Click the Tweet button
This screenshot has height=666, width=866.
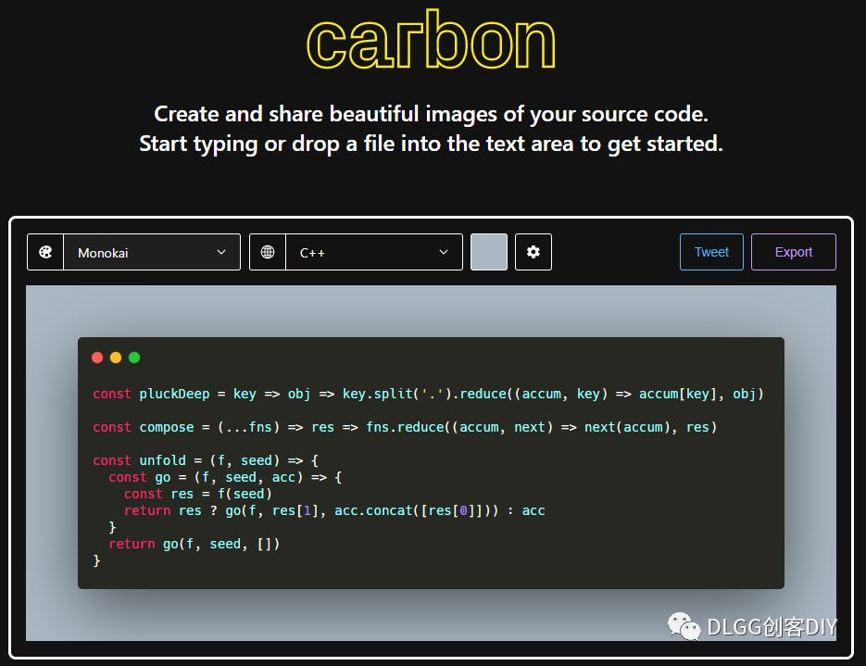[711, 252]
